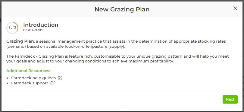Click the green Next button
The height and width of the screenshot is (112, 244).
coord(230,99)
